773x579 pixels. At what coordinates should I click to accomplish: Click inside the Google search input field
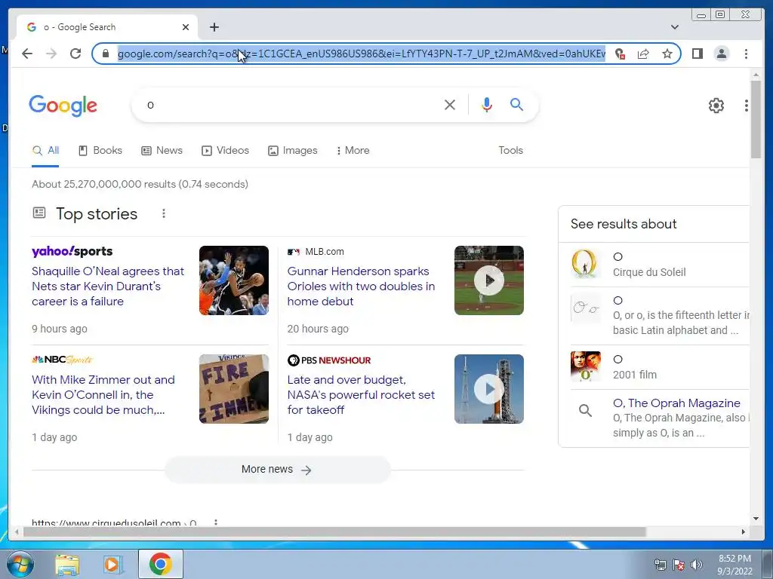click(291, 105)
